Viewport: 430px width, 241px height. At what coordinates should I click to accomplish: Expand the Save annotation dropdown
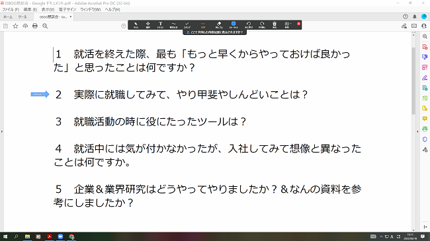point(287,25)
